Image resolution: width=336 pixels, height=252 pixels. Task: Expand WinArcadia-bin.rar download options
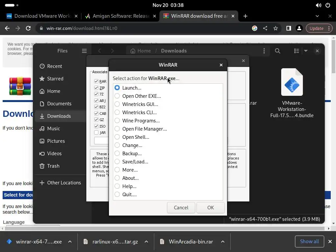223,242
